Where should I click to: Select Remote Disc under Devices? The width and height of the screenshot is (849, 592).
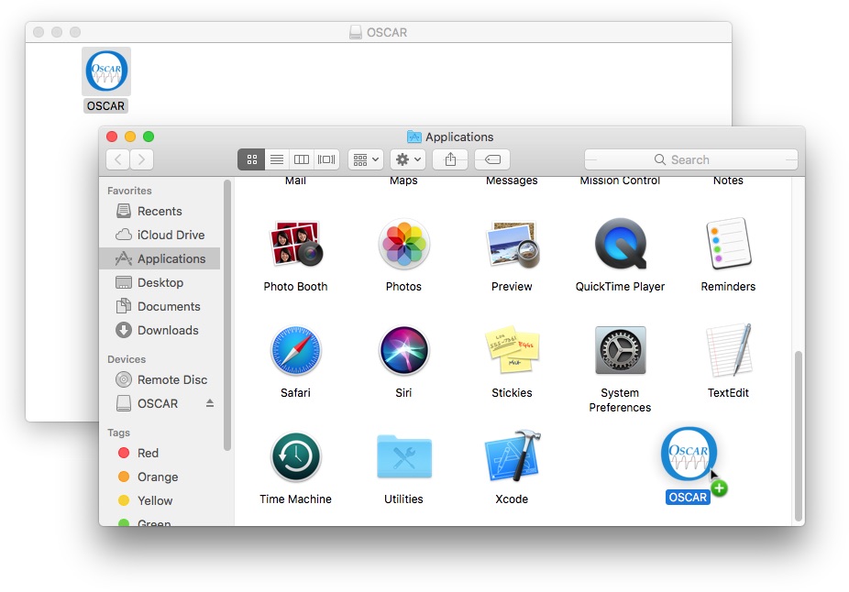tap(160, 380)
